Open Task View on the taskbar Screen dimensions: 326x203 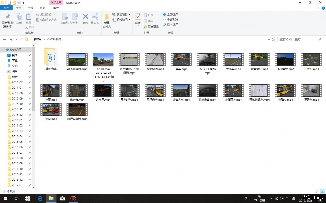click(16, 198)
